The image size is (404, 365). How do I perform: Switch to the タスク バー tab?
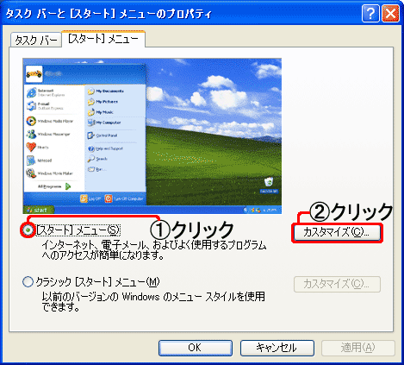click(x=36, y=40)
